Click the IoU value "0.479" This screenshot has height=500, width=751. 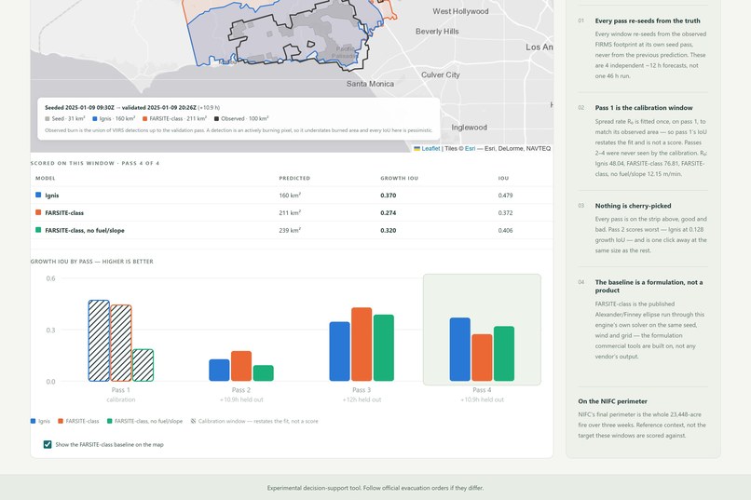(505, 196)
